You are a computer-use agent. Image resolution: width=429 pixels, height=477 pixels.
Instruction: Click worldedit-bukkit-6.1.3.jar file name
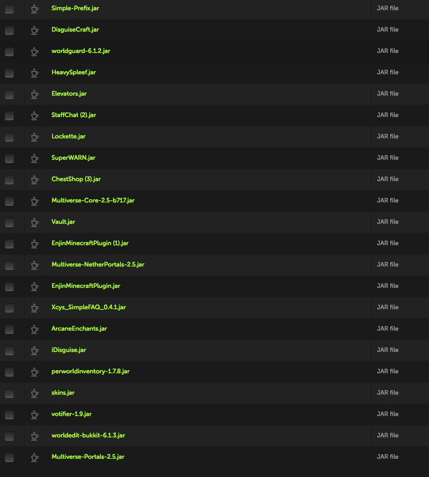coord(88,435)
